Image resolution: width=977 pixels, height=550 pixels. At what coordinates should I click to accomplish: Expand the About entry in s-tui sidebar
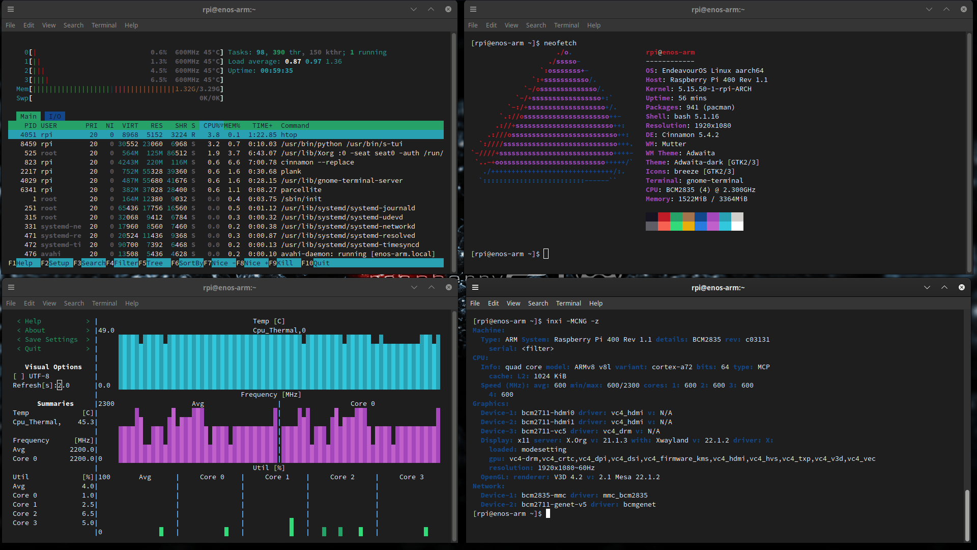[35, 331]
